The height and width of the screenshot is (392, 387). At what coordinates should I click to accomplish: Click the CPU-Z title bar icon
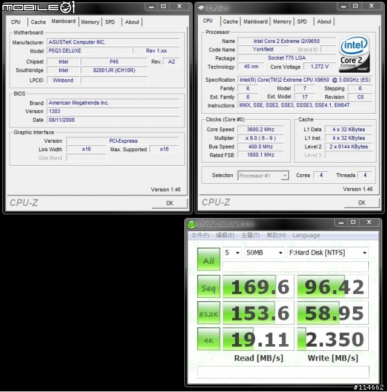click(x=201, y=8)
